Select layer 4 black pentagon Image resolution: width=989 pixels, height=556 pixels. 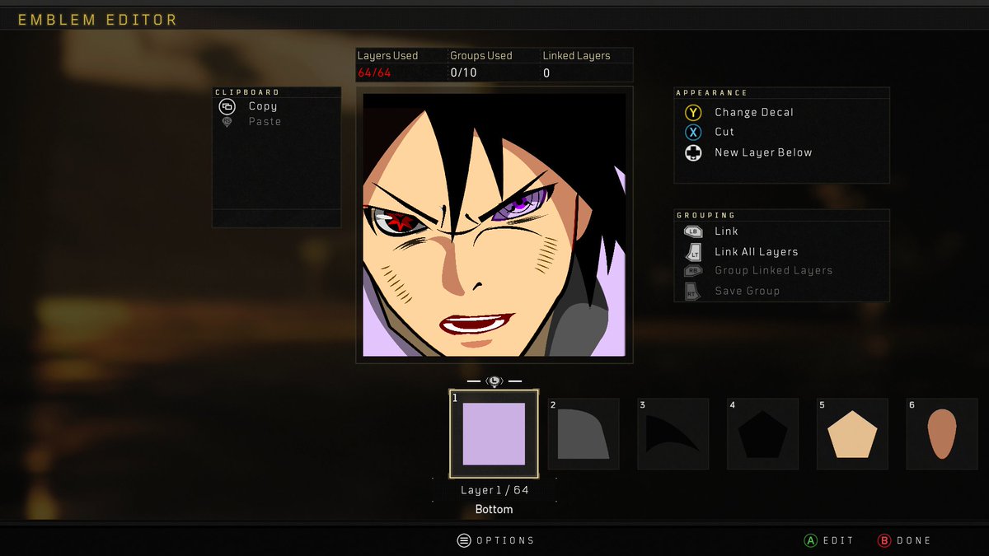pyautogui.click(x=763, y=434)
